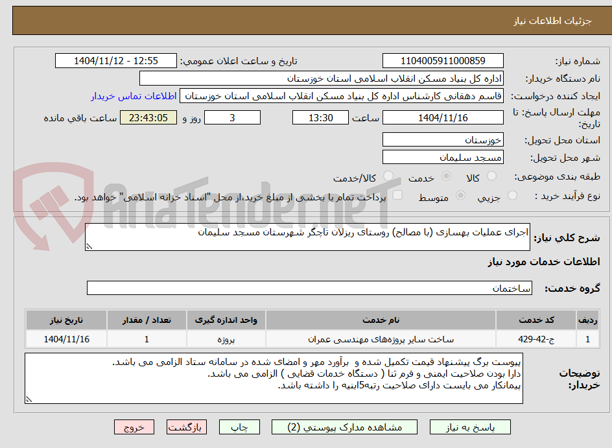612x448 pixels.
Task: Select the خدمت radio button
Action: pos(446,176)
